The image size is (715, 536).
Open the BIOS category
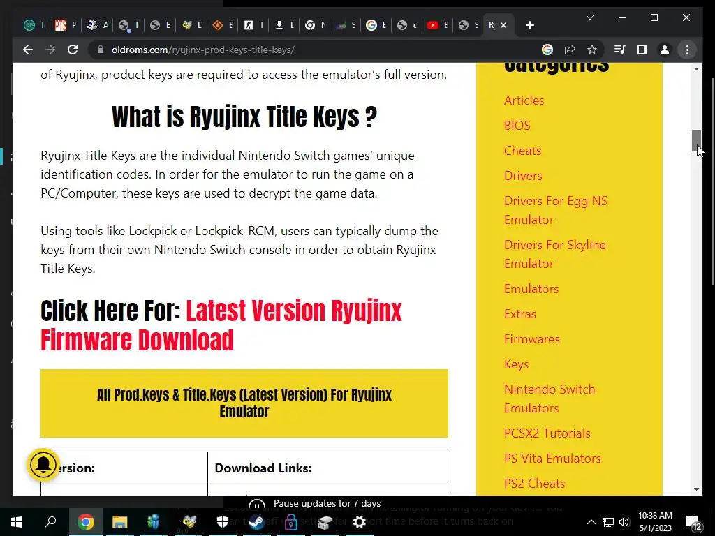tap(517, 126)
